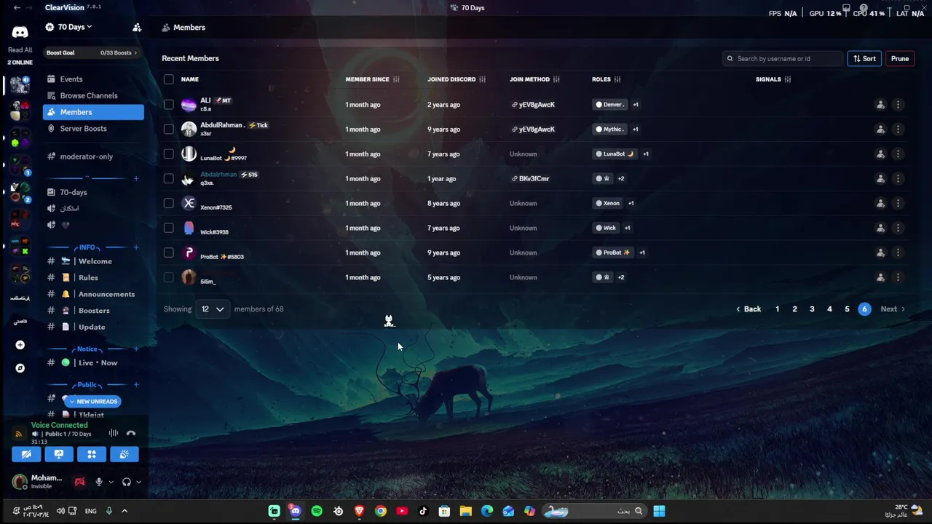Image resolution: width=932 pixels, height=524 pixels.
Task: Click the Spotify taskbar icon
Action: (317, 511)
